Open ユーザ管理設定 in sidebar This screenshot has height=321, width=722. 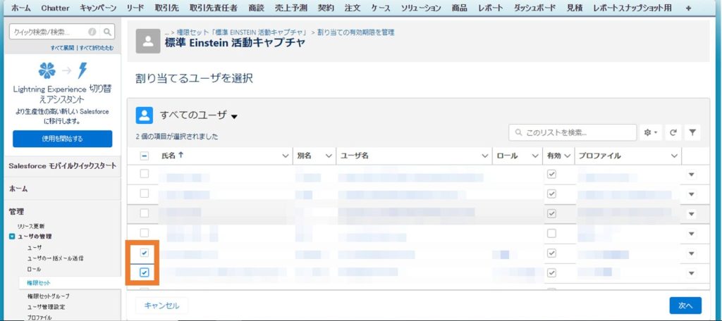click(46, 307)
